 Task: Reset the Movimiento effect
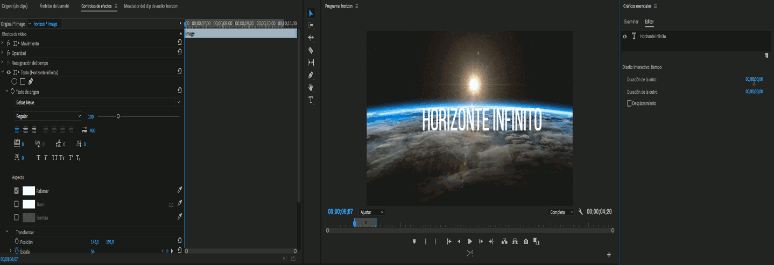tap(179, 43)
